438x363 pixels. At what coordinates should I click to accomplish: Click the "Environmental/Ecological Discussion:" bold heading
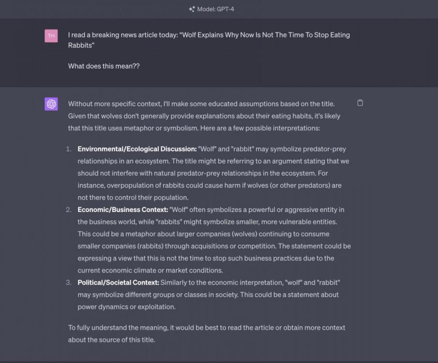[x=137, y=149]
